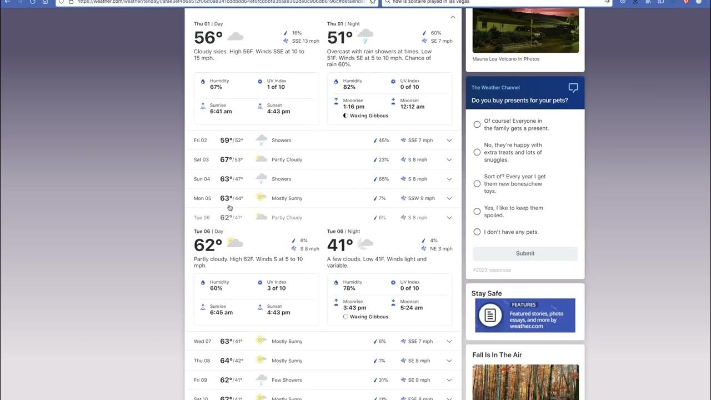Image resolution: width=711 pixels, height=400 pixels.
Task: Collapse the Thu 01 detail panel with the top chevron
Action: (453, 17)
